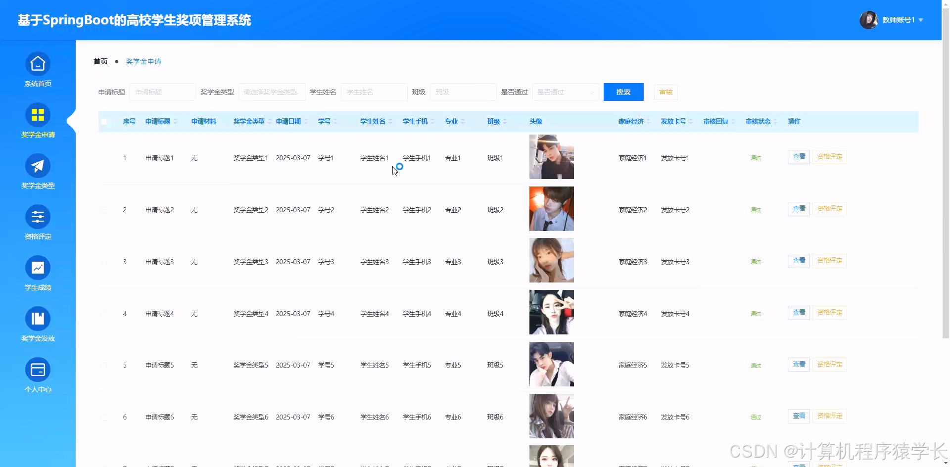The height and width of the screenshot is (467, 950).
Task: Toggle the select-all checkbox in table header
Action: [x=104, y=121]
